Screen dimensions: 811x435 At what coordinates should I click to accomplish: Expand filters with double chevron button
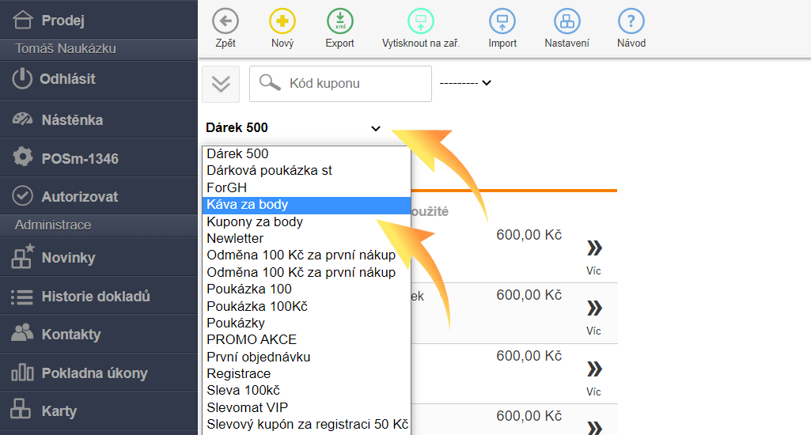[221, 84]
